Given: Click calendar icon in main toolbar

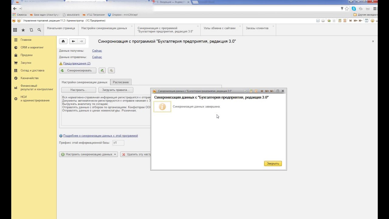Looking at the screenshot, I should (x=345, y=21).
